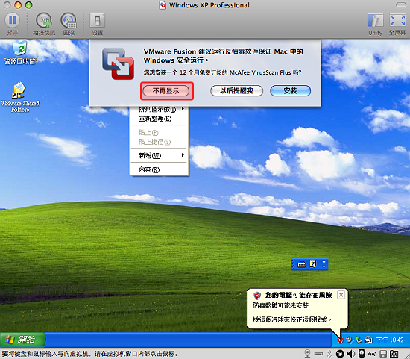Select the VMware Shared Folders desktop icon
Screen dimensions: 410x359
point(20,97)
